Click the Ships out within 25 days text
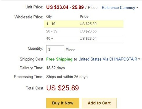Screen dimensions: 142x109 click(x=67, y=77)
